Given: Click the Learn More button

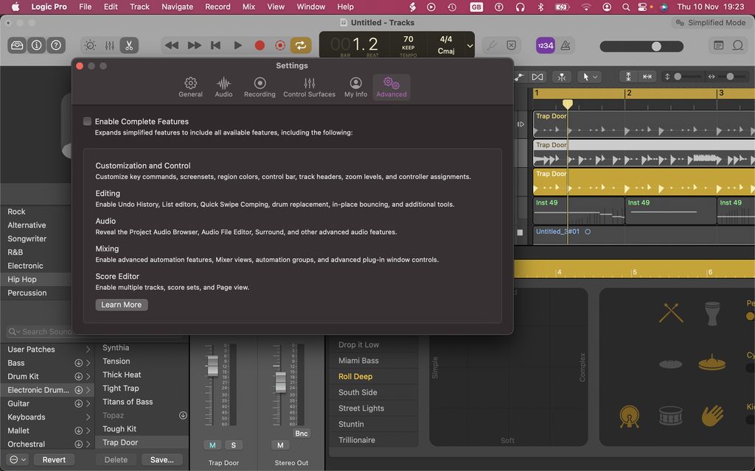Looking at the screenshot, I should 121,304.
